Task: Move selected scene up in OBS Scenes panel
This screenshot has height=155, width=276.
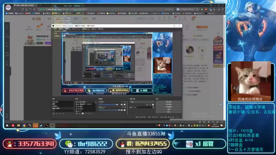Action: coord(60,114)
